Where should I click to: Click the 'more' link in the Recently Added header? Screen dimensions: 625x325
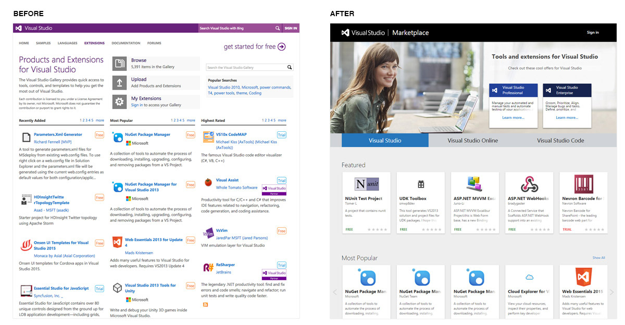100,120
